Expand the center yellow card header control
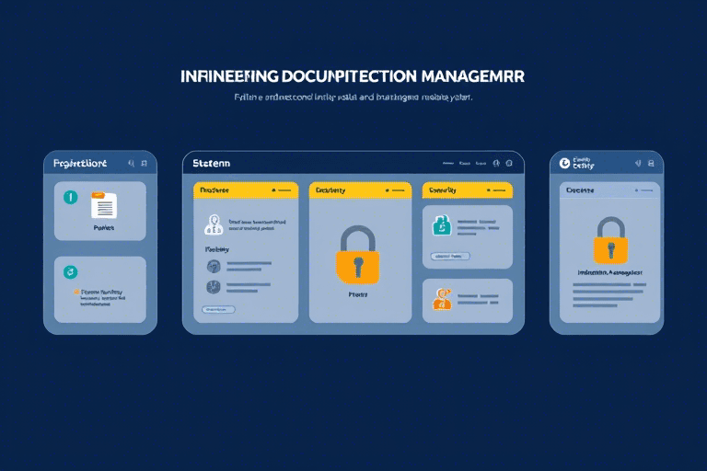The height and width of the screenshot is (471, 707). [x=390, y=190]
